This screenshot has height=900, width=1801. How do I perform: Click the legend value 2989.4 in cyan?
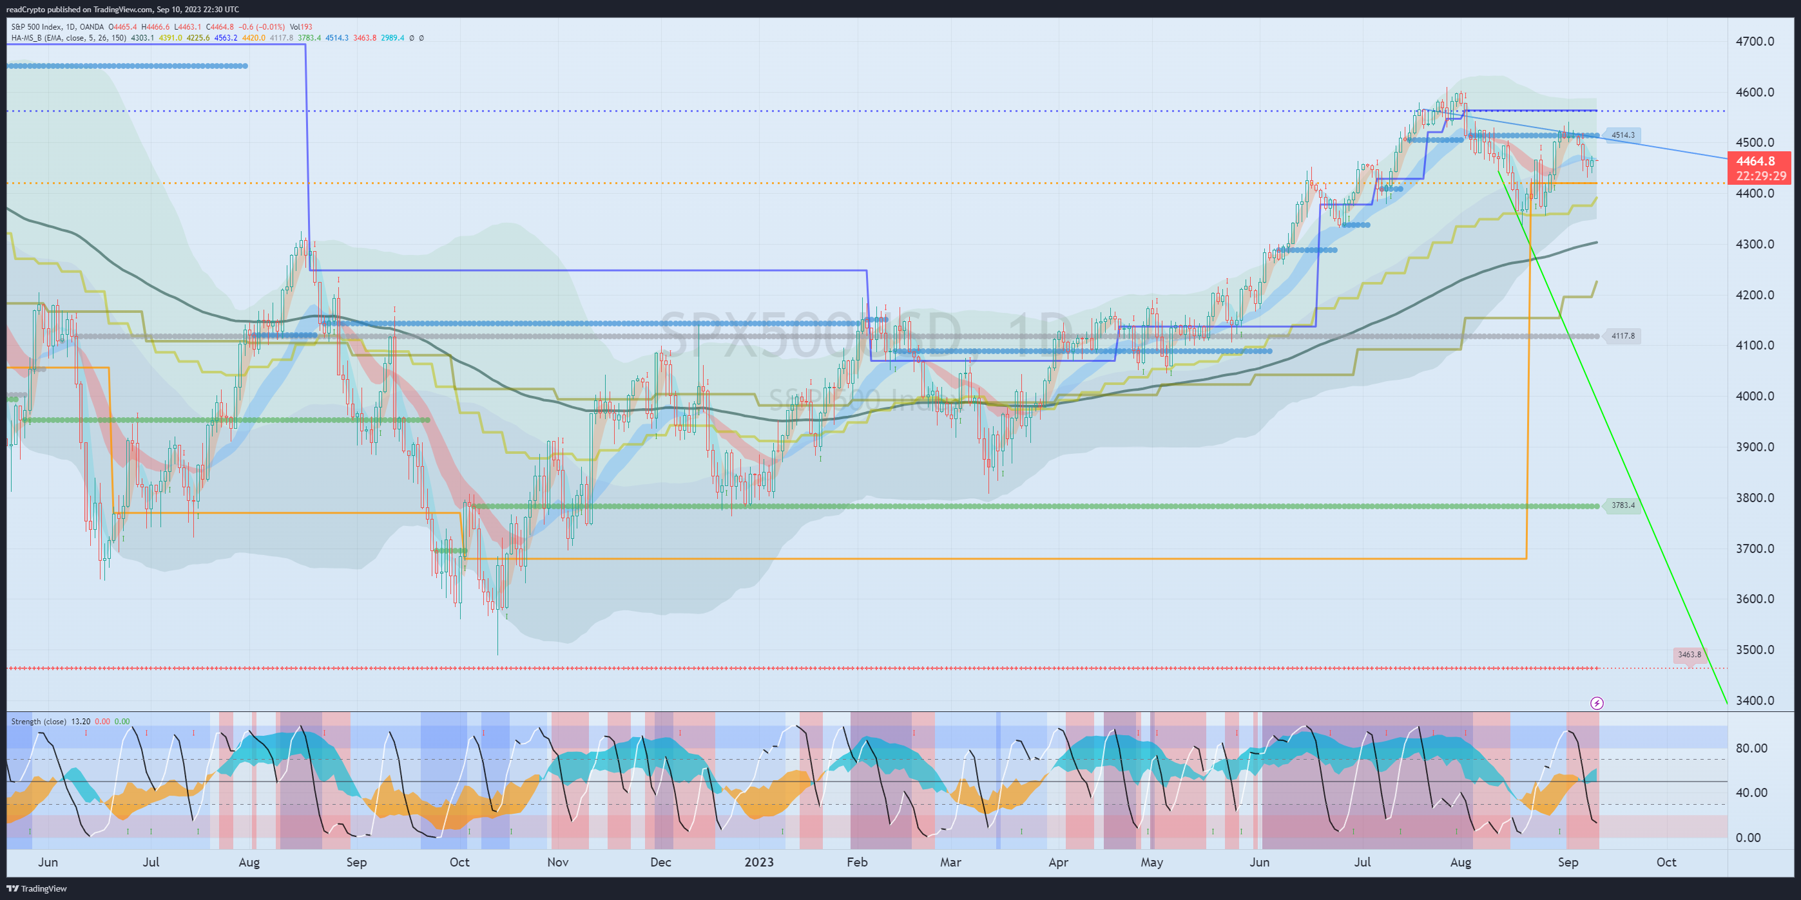click(392, 38)
